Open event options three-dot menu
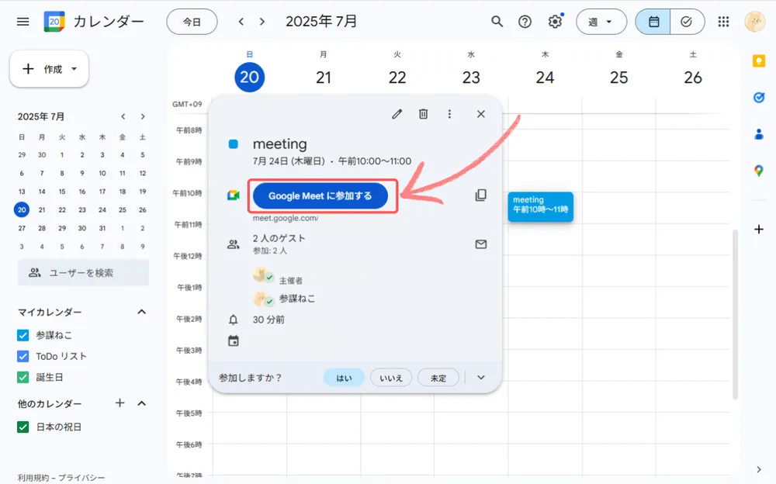The height and width of the screenshot is (484, 776). [x=449, y=114]
